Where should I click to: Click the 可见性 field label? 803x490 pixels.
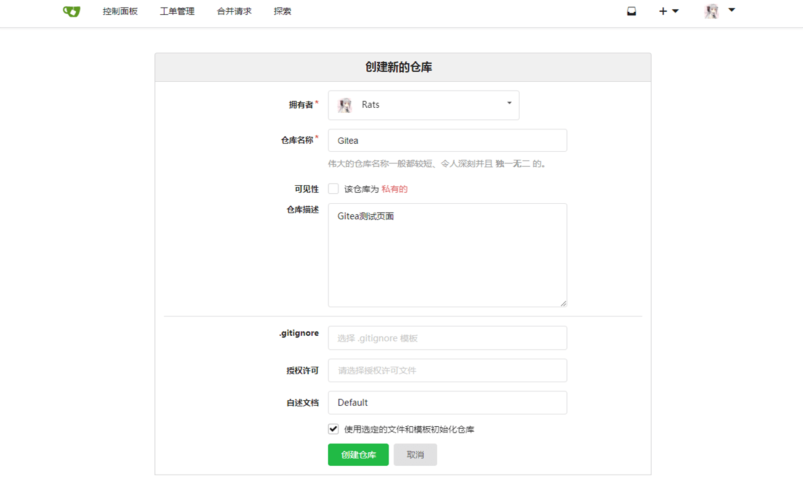click(307, 189)
